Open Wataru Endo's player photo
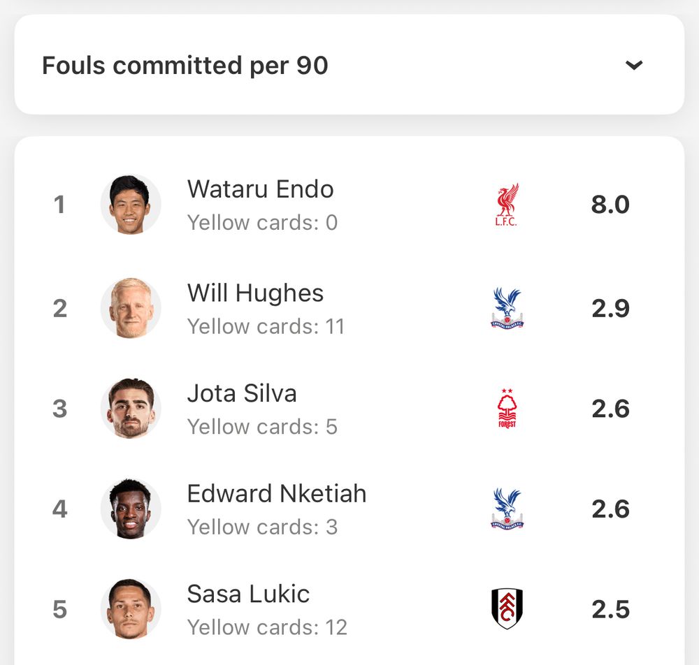 (x=131, y=205)
